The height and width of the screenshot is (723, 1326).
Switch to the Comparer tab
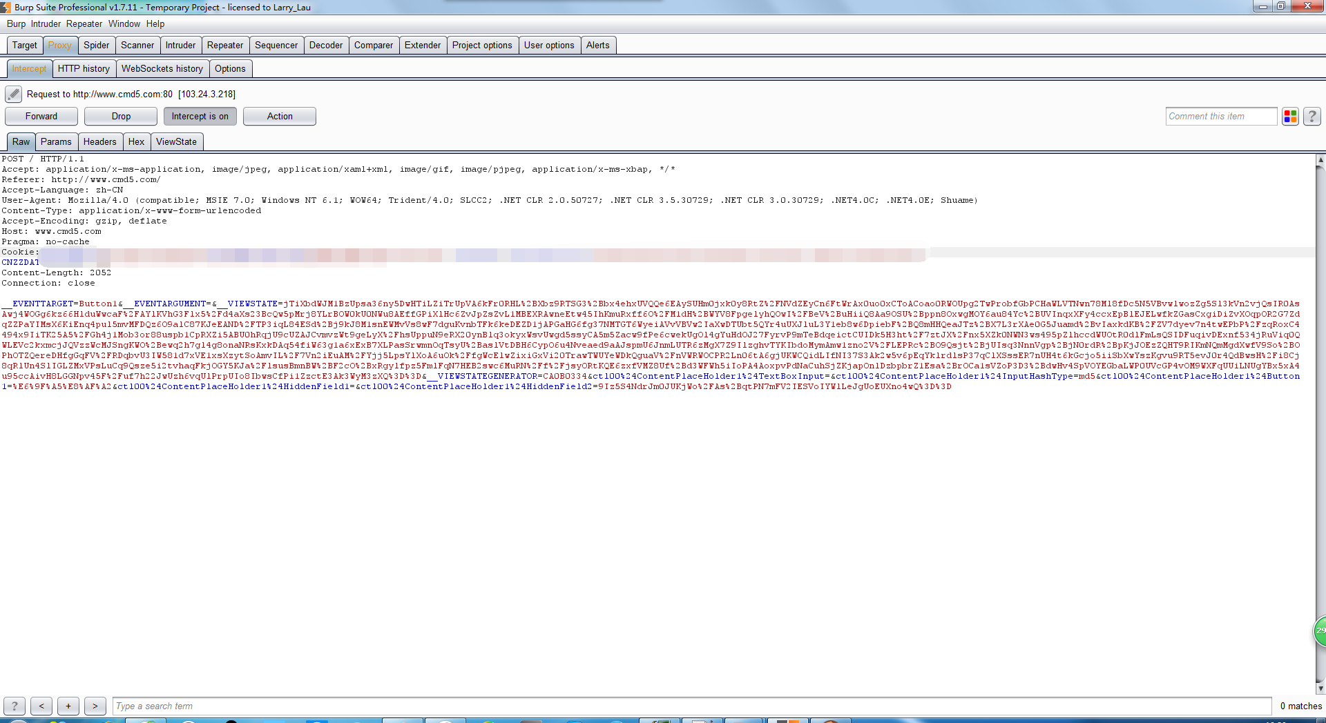click(374, 45)
